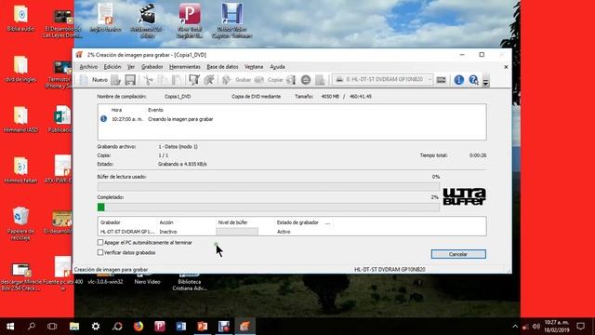
Task: Open the Archivo menu
Action: [88, 67]
